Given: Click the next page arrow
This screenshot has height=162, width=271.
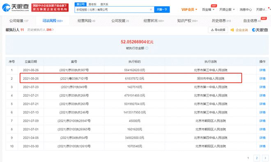Looking at the screenshot, I should click(265, 158).
